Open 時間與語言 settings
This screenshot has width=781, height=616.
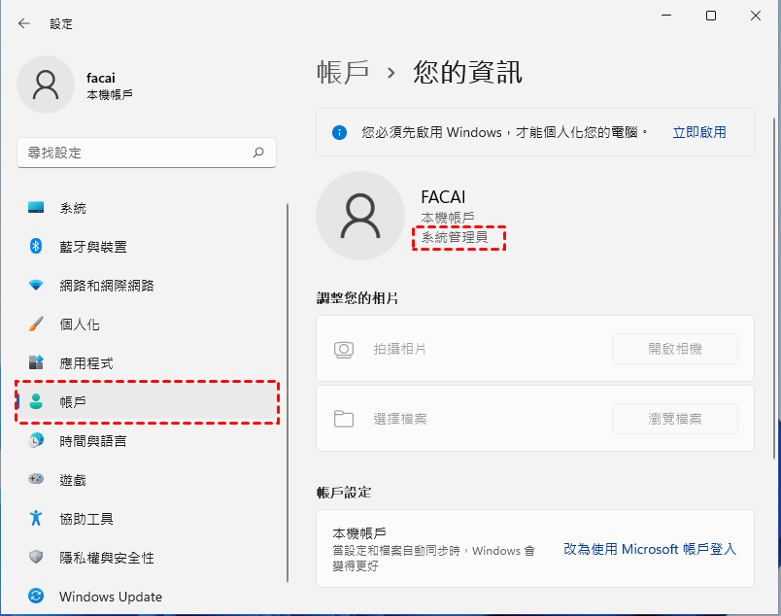(147, 440)
